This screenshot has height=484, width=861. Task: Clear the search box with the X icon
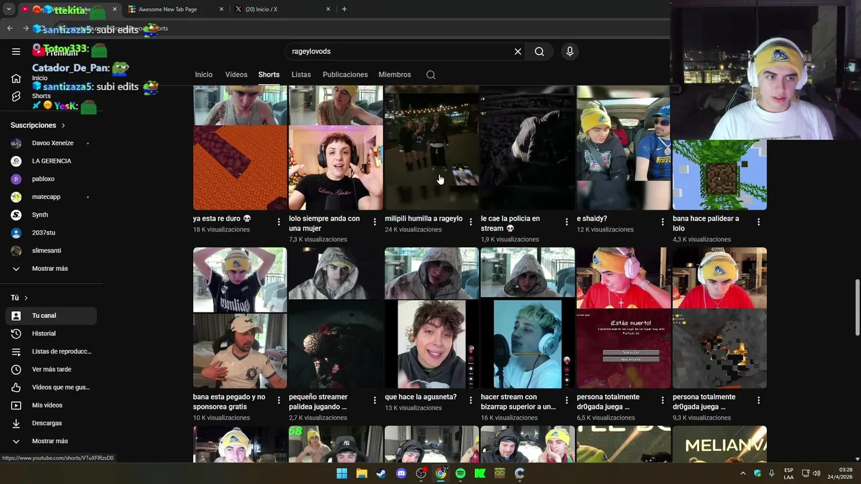[518, 51]
